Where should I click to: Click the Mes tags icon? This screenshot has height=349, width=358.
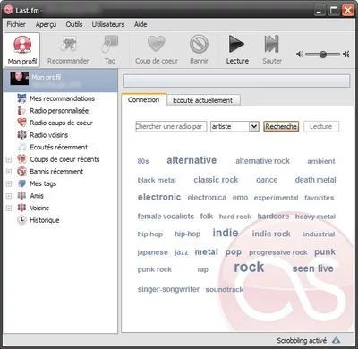(21, 183)
